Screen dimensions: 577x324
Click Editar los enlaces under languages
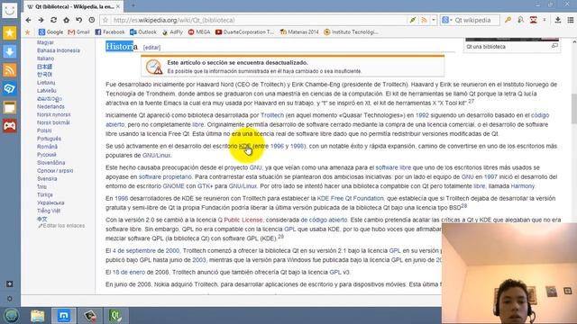point(61,226)
